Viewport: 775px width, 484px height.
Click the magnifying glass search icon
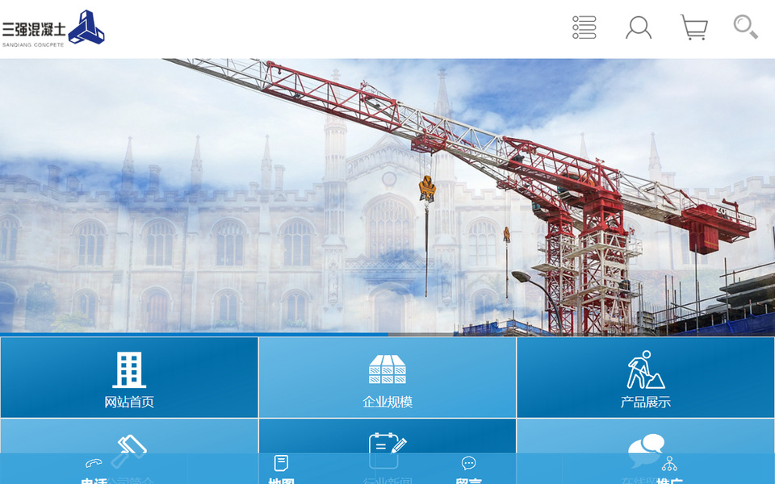coord(745,27)
